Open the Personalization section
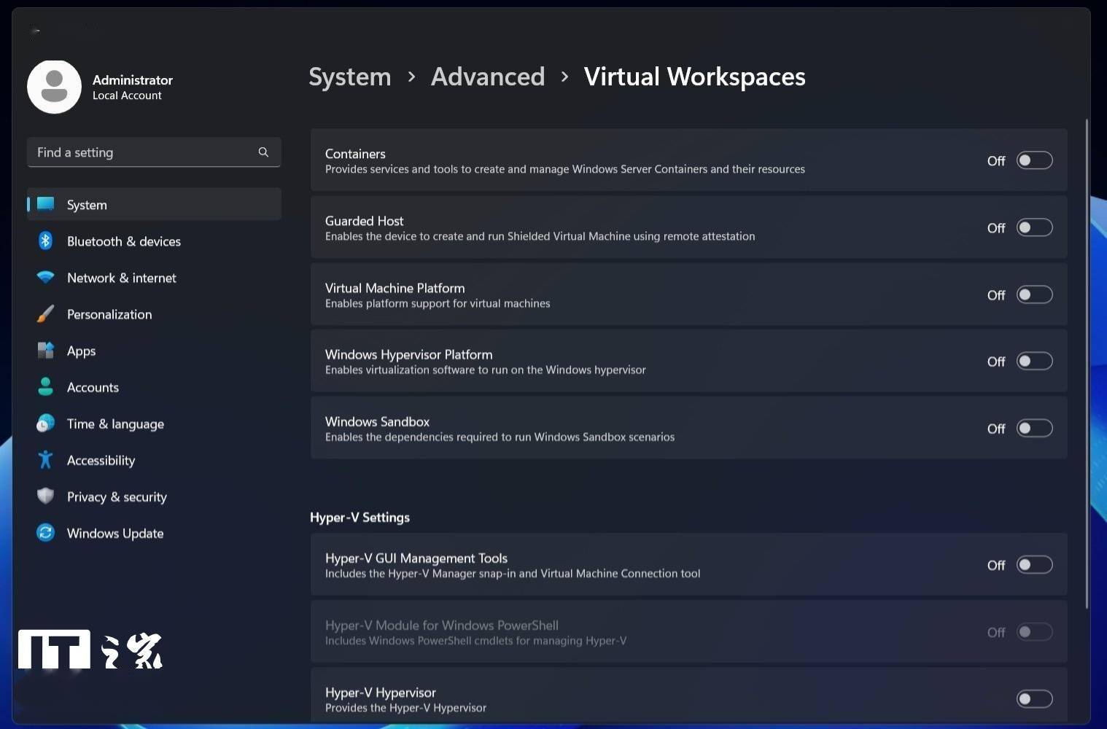Screen dimensions: 1107x729 pyautogui.click(x=154, y=313)
